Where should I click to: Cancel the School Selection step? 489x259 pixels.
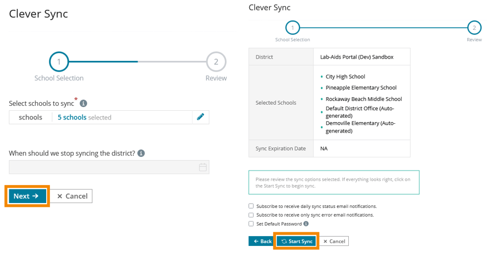tap(72, 196)
